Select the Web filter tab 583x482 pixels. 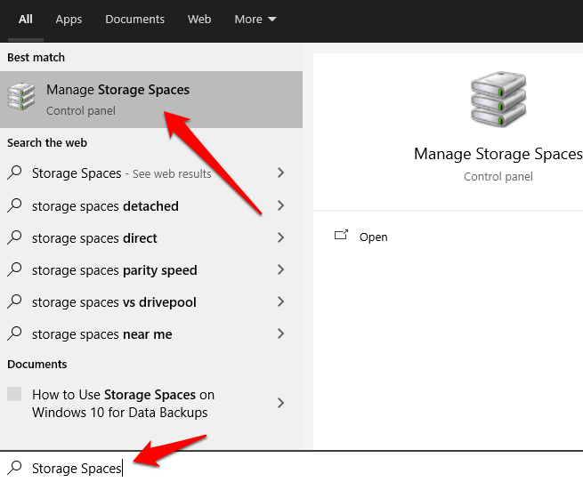pyautogui.click(x=199, y=20)
